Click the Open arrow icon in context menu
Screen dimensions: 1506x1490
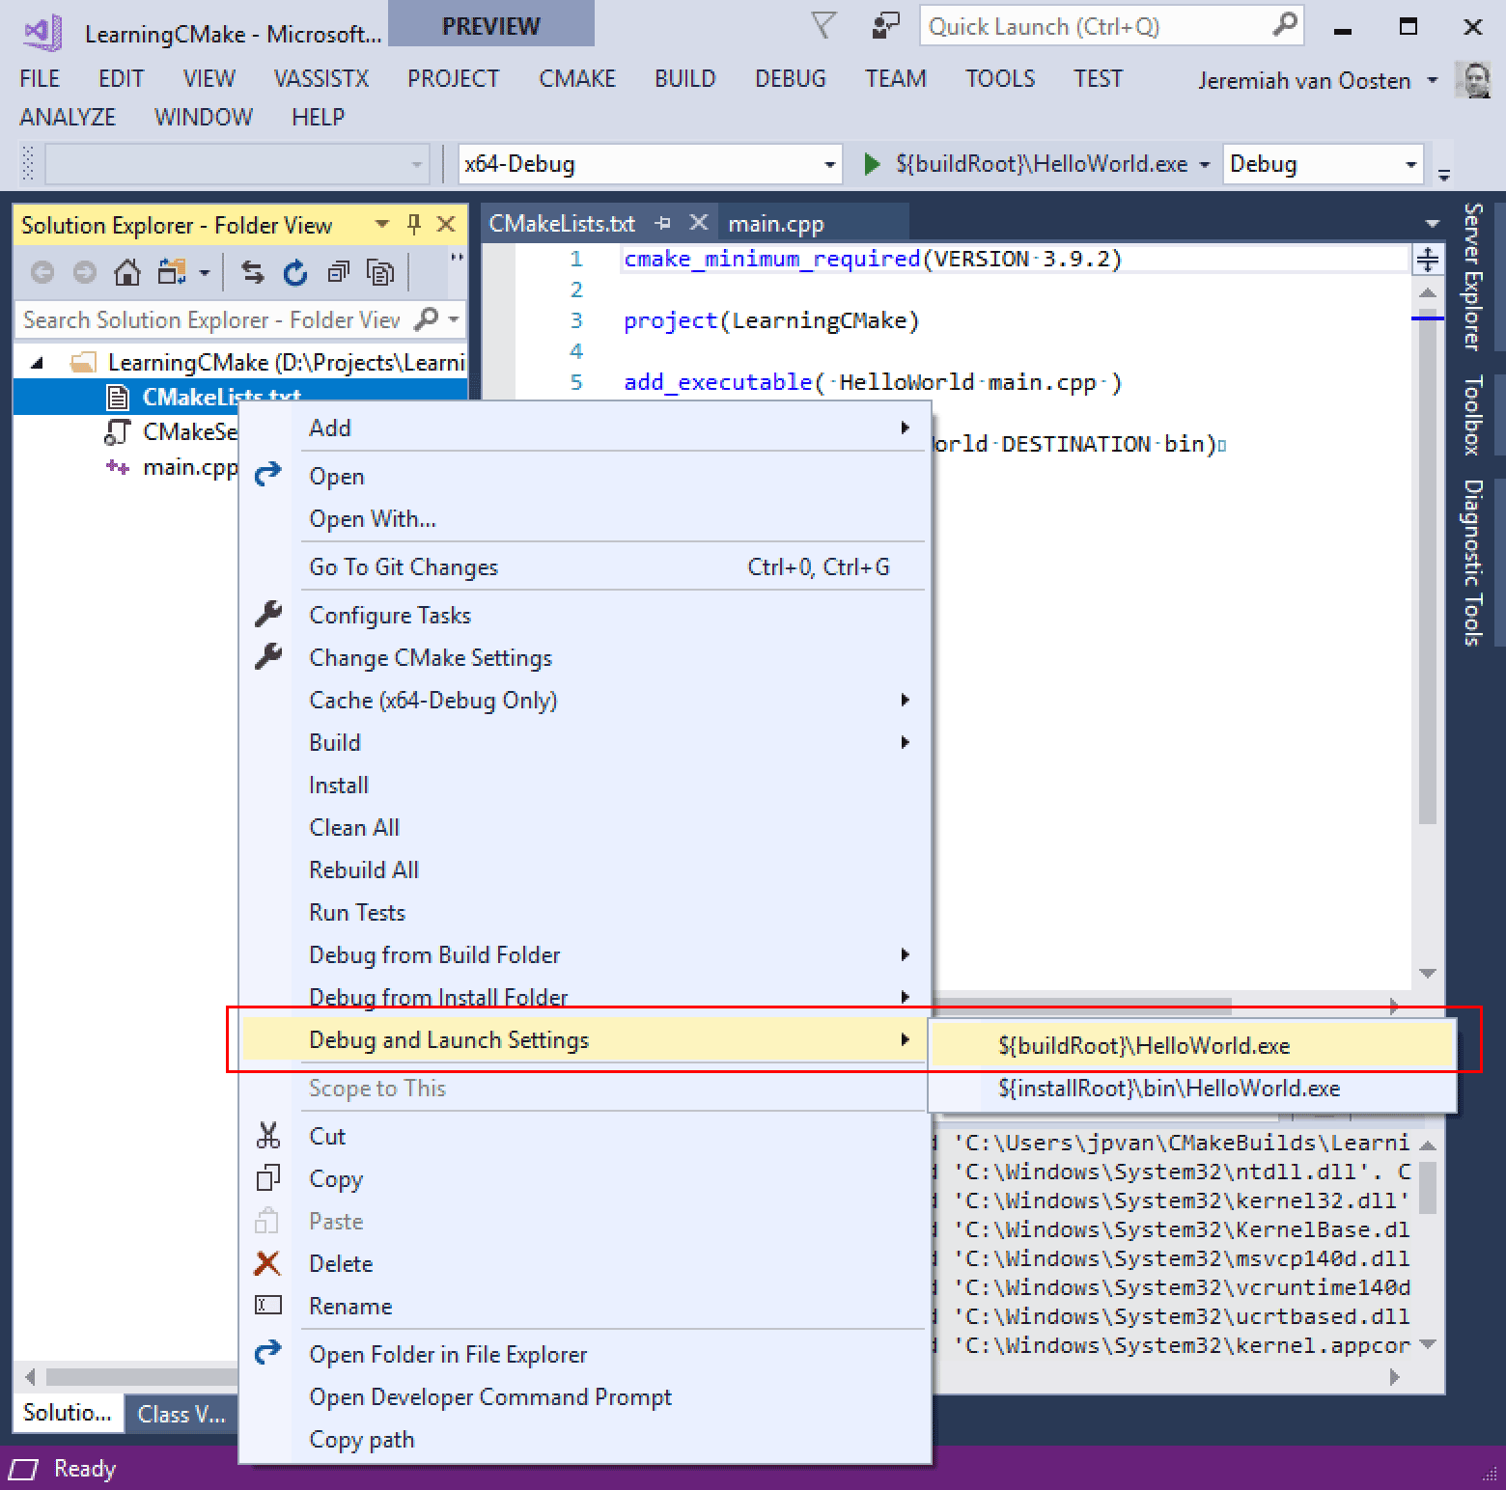[267, 474]
